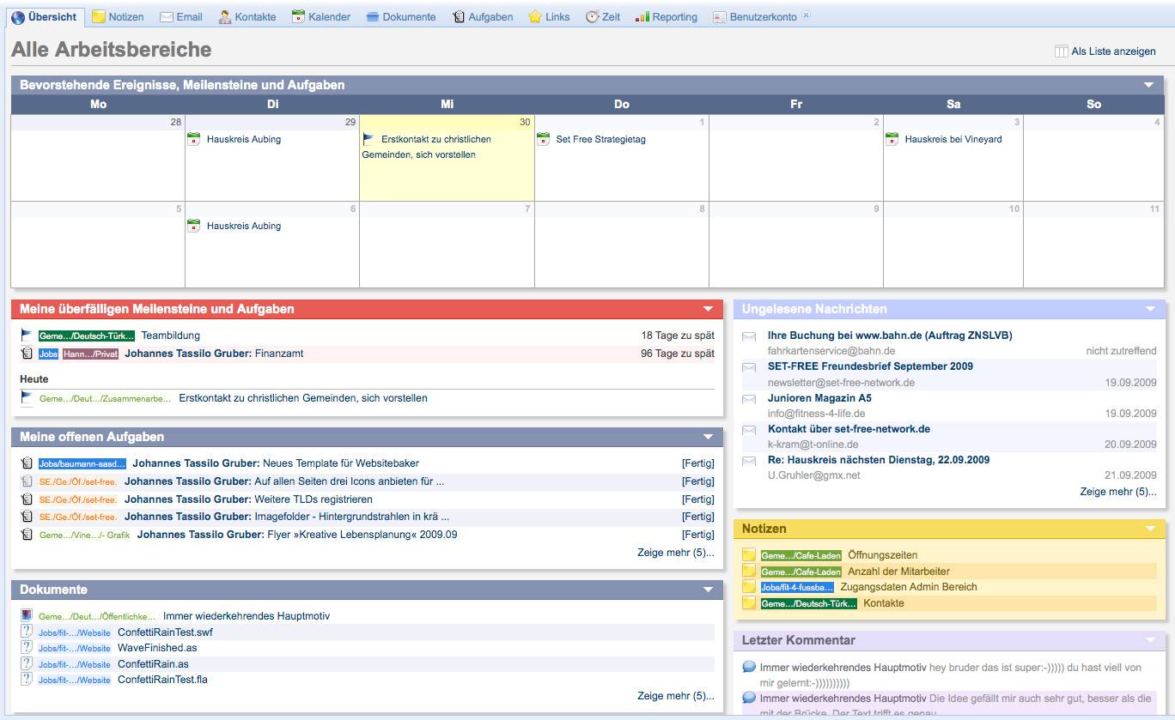Select the Jobs workspace tag on the Finanzamt task
The height and width of the screenshot is (720, 1175).
click(48, 354)
